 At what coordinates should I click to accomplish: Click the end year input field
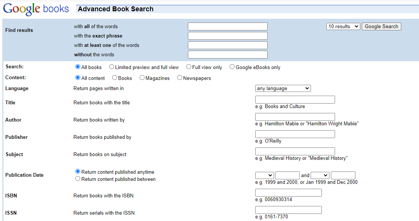[x=343, y=175]
